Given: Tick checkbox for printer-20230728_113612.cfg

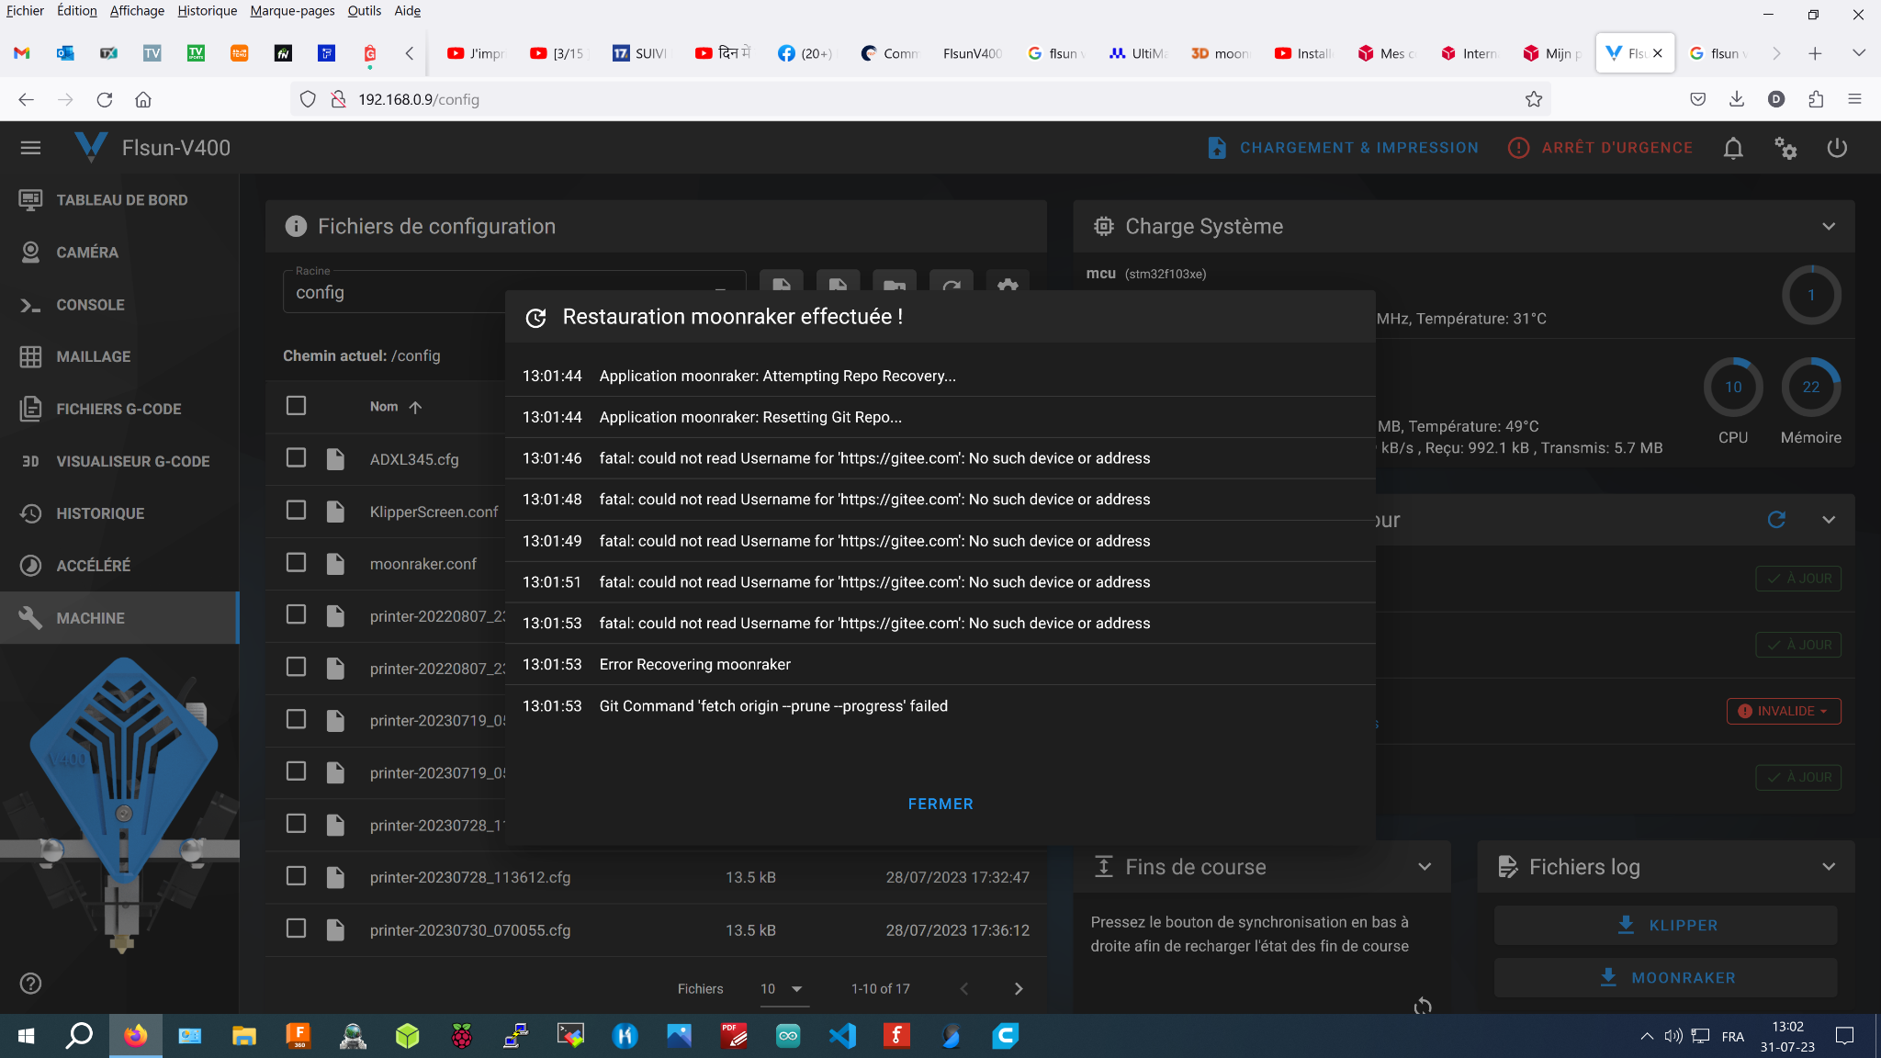Looking at the screenshot, I should pyautogui.click(x=296, y=876).
